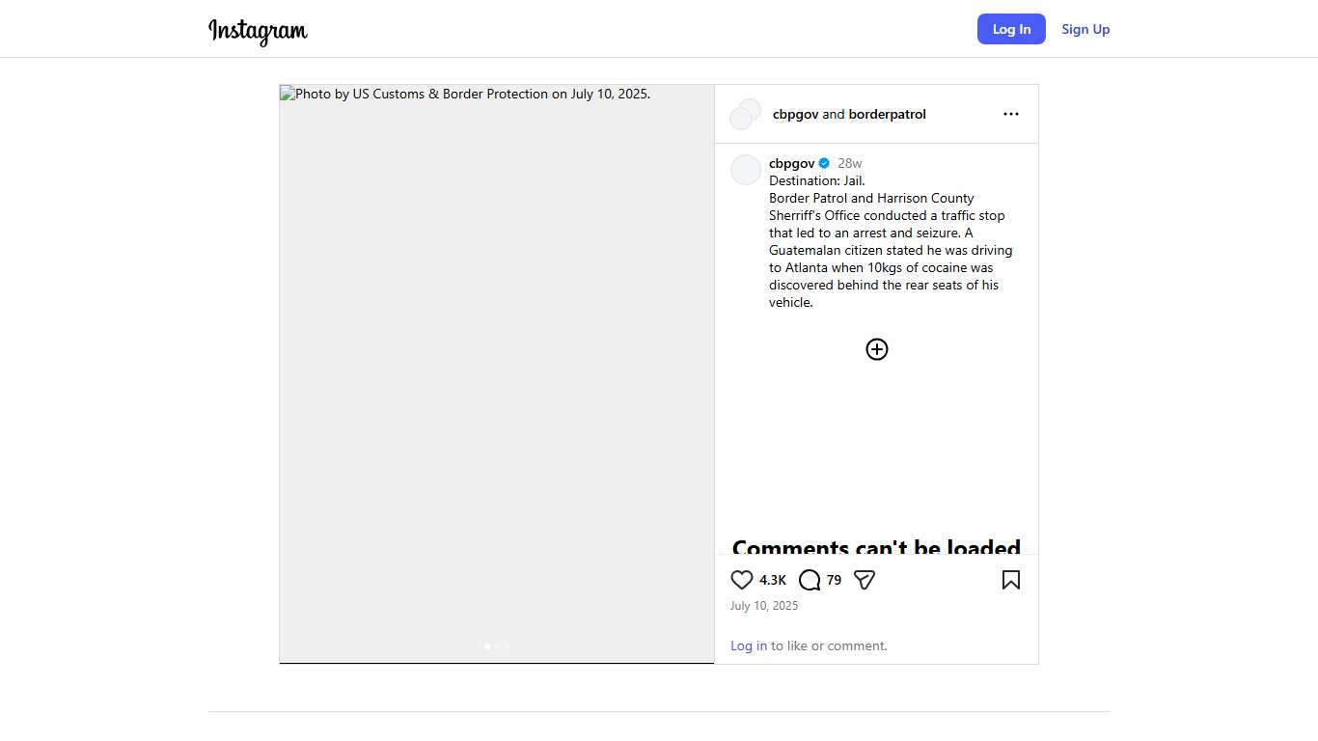This screenshot has width=1318, height=741.
Task: Load more comments with the plus circle
Action: click(x=876, y=349)
